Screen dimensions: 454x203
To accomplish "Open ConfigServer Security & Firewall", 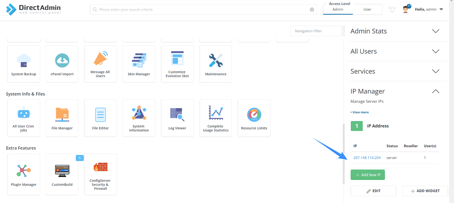I will pyautogui.click(x=100, y=174).
